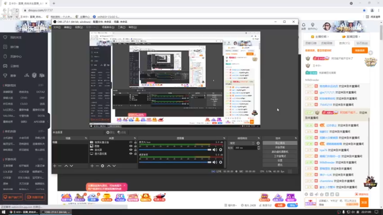This screenshot has height=215, width=383.
Task: Open the Chrome profile icon
Action: point(372,10)
